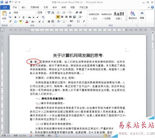This screenshot has width=155, height=138.
Task: Click the Paste clipboard icon
Action: [4, 13]
